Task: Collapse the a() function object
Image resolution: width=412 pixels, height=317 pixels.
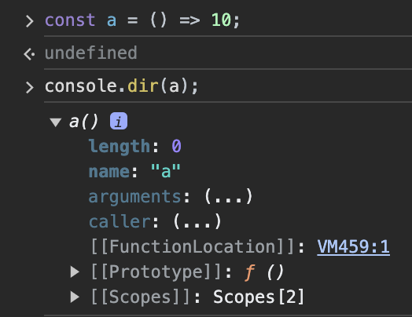Action: (56, 122)
